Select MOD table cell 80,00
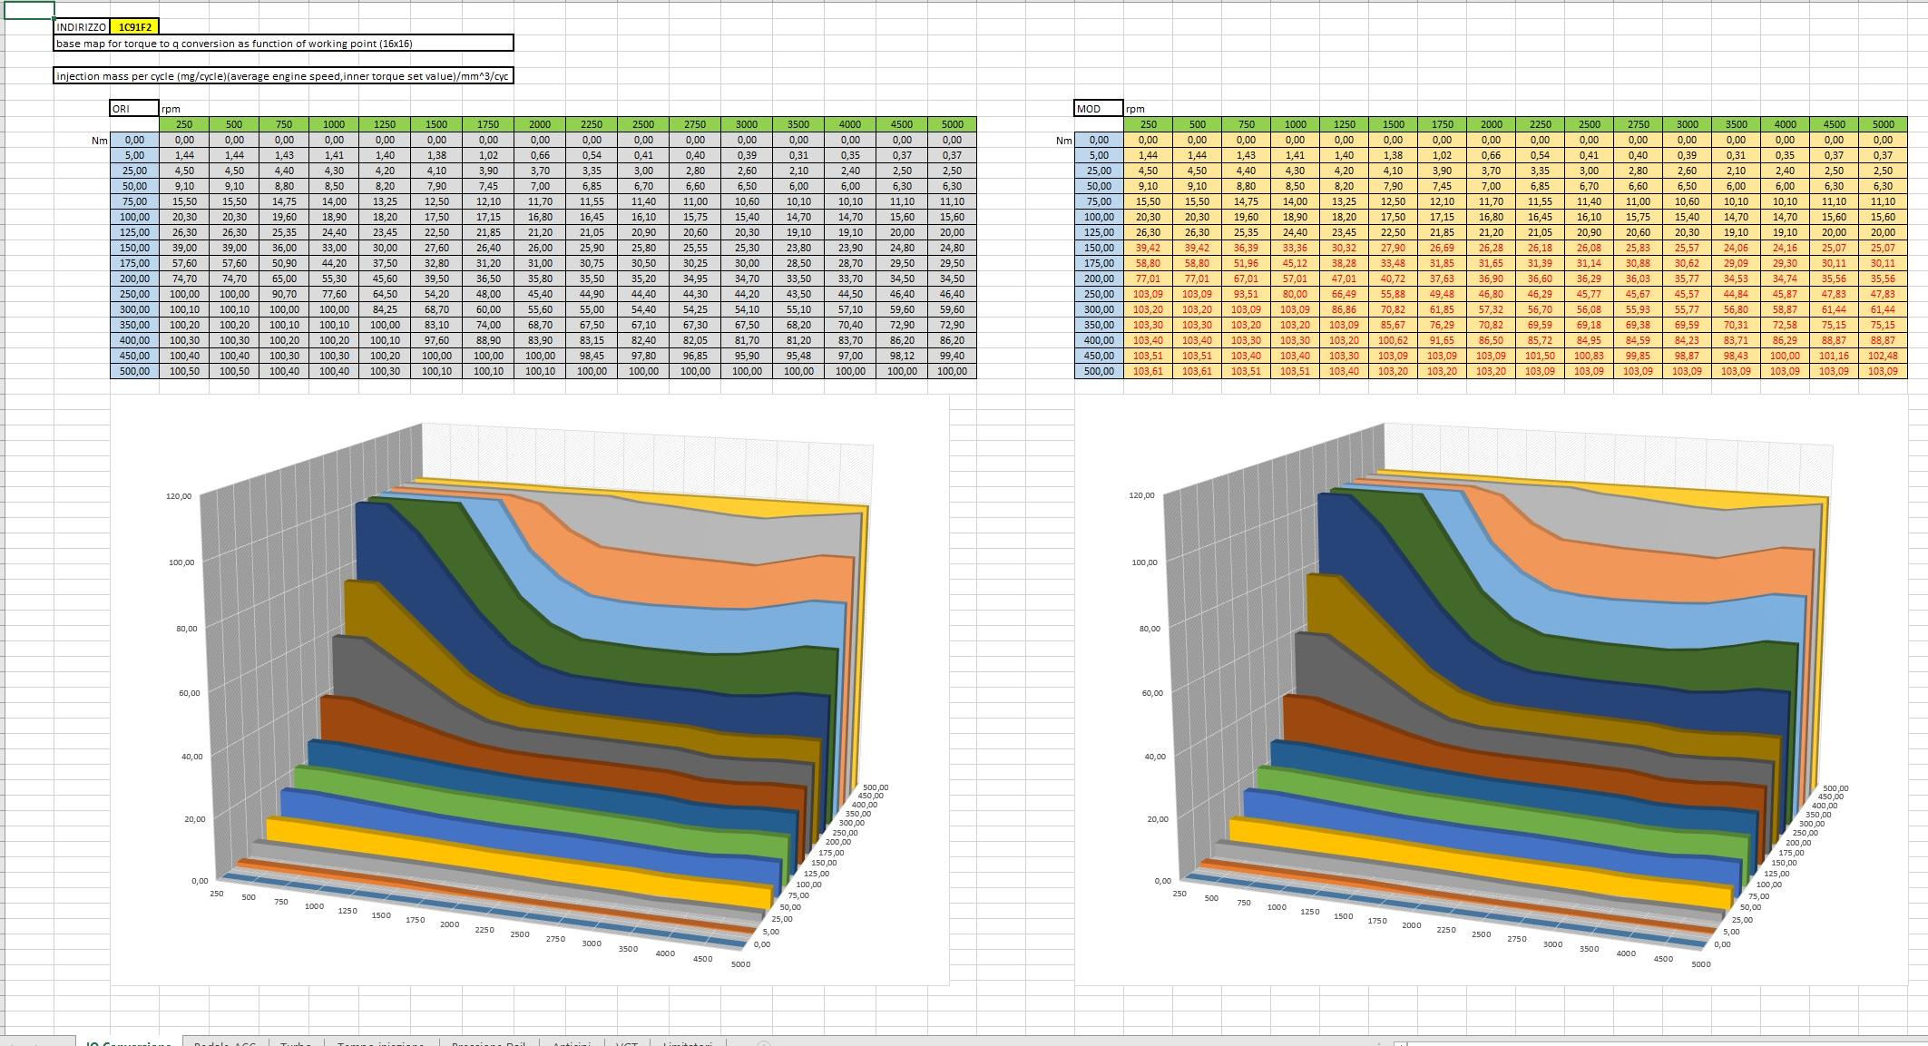This screenshot has height=1046, width=1928. (x=1296, y=294)
